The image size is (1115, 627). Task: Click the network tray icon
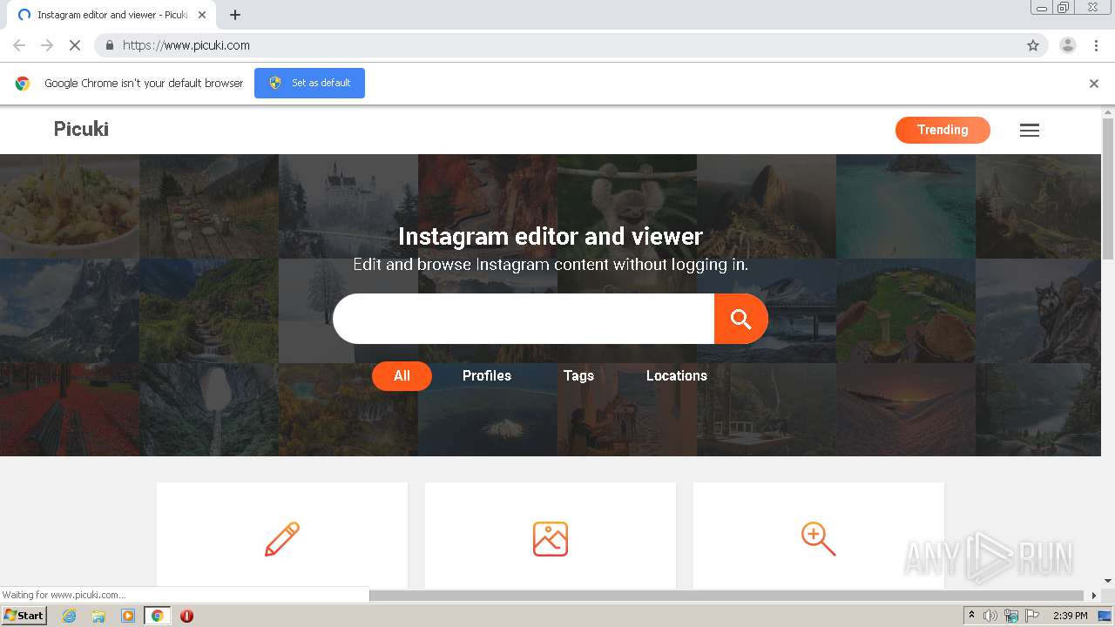point(1011,616)
